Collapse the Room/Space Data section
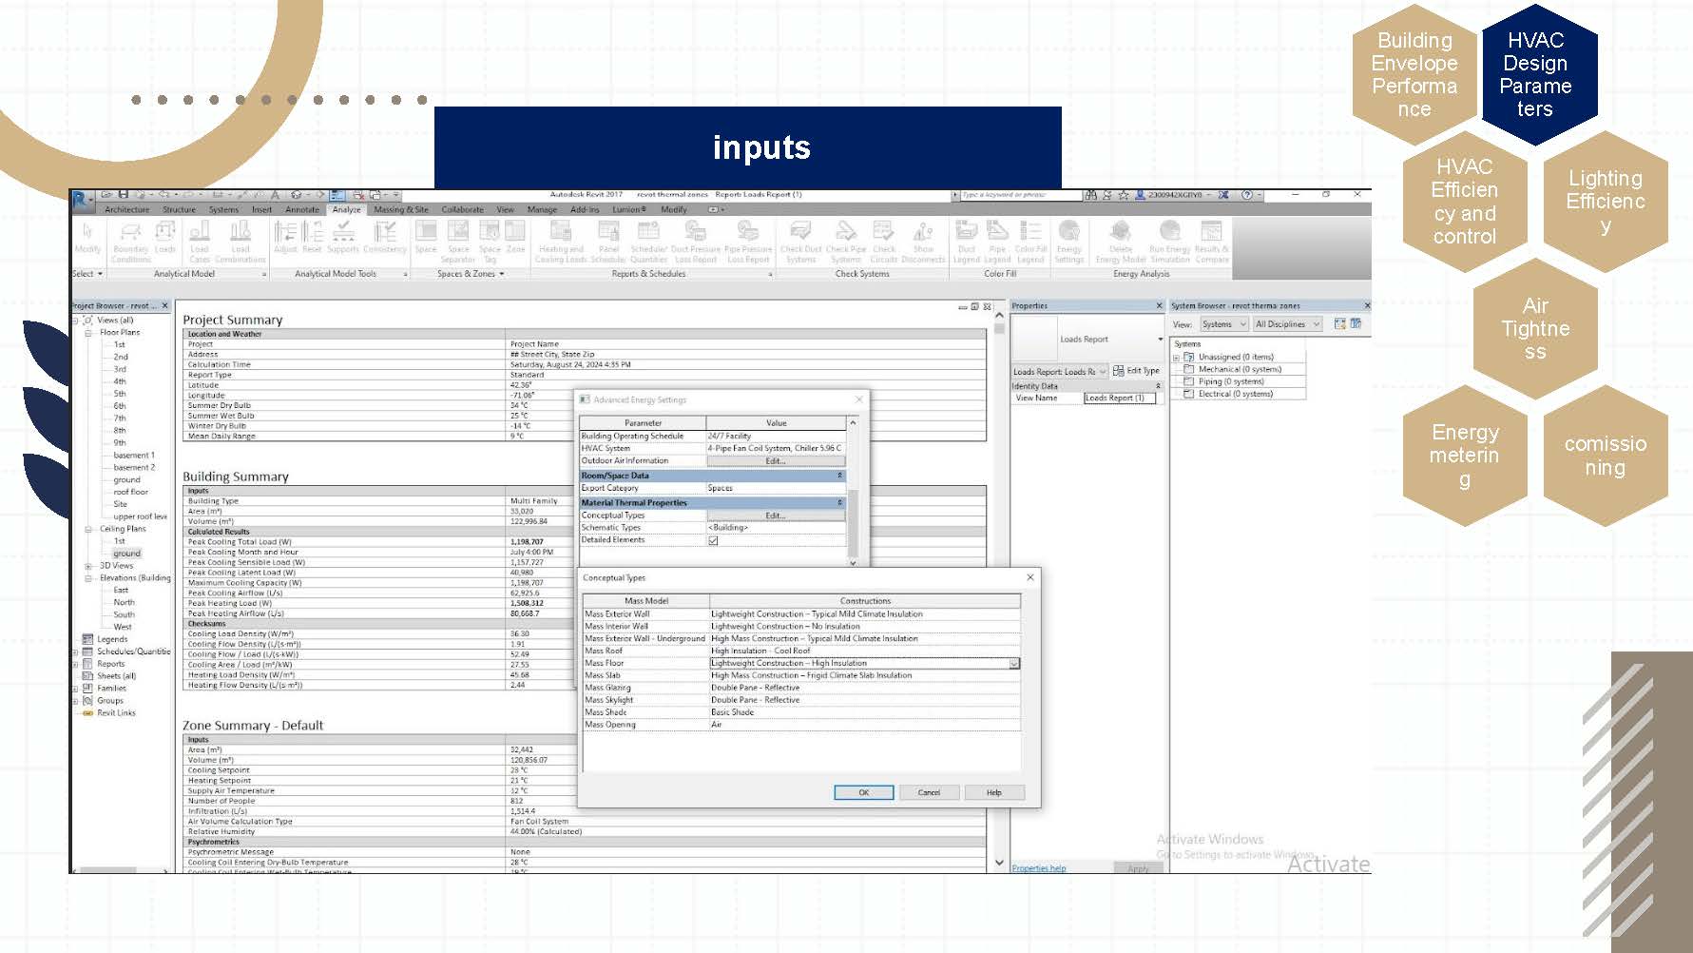This screenshot has height=953, width=1693. pos(839,476)
